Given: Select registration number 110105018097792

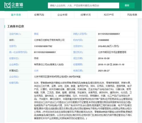Looking at the screenshot, I should (x=43, y=46).
